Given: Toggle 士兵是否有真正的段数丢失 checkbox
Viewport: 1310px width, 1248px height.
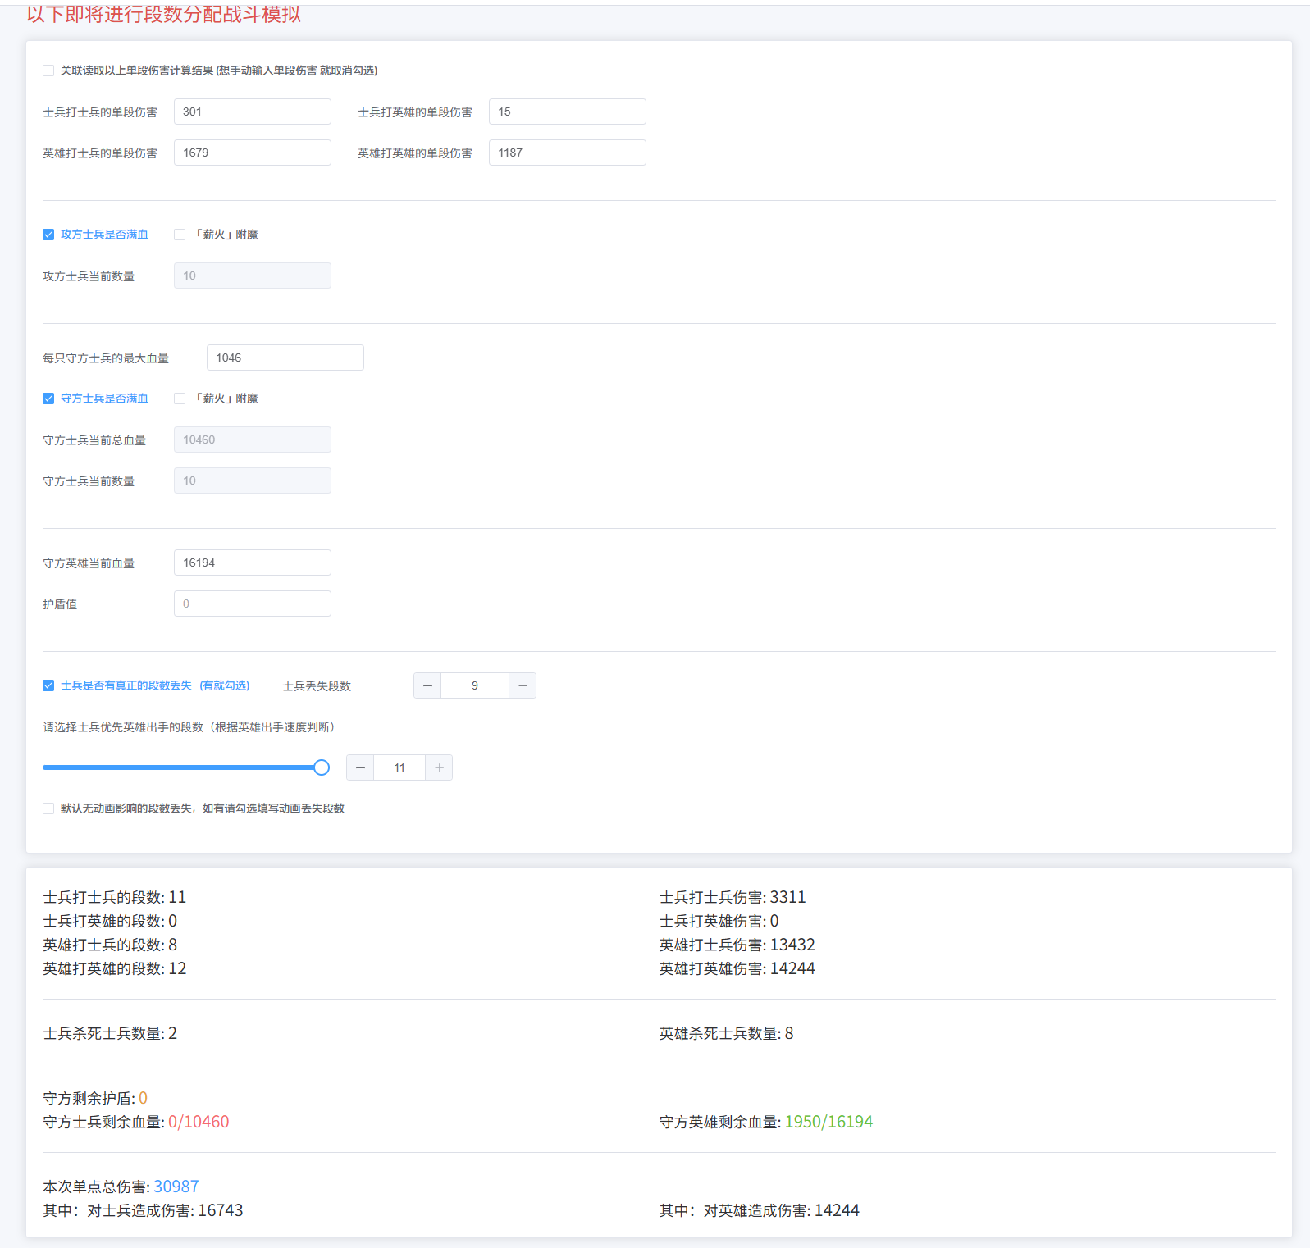Looking at the screenshot, I should coord(48,685).
